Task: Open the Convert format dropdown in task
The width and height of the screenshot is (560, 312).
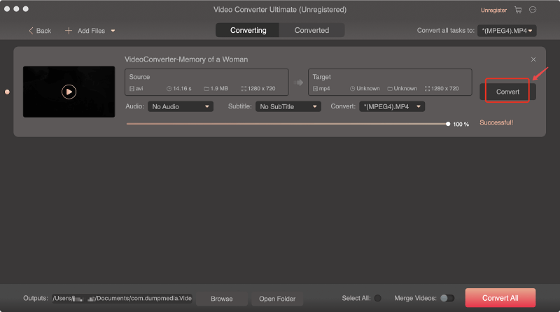Action: click(391, 106)
